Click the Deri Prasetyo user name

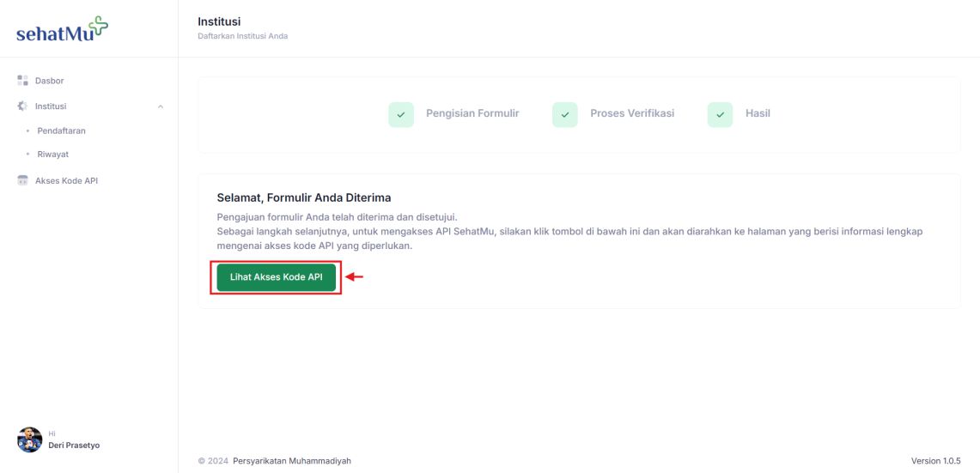click(x=74, y=446)
